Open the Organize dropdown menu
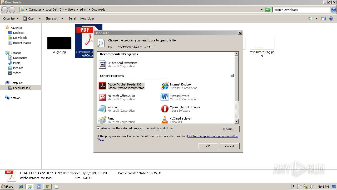 11,18
